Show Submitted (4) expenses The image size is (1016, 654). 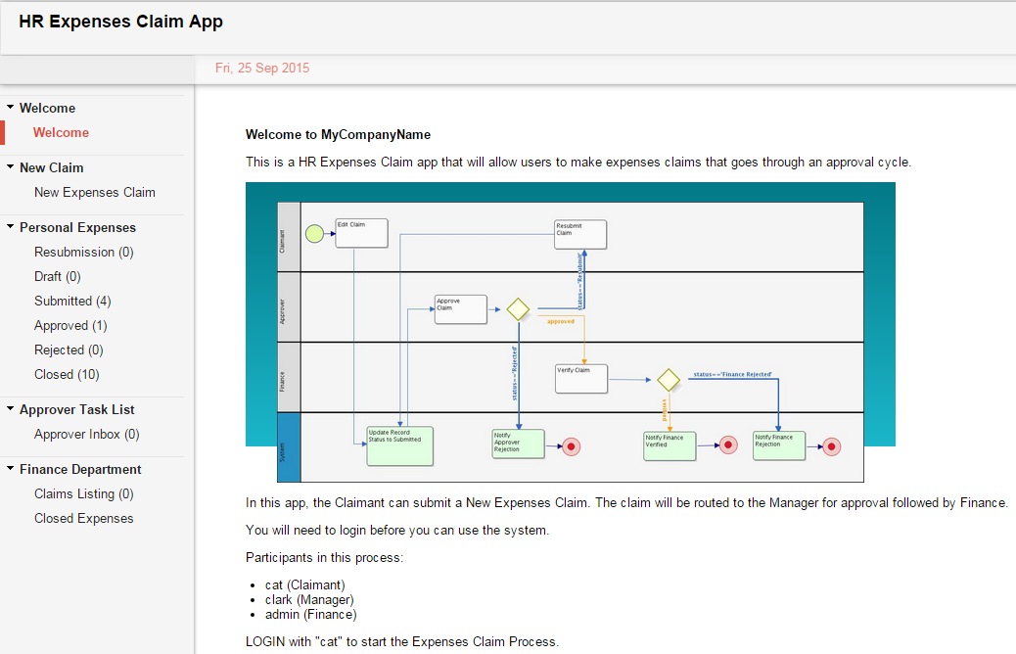pyautogui.click(x=72, y=301)
